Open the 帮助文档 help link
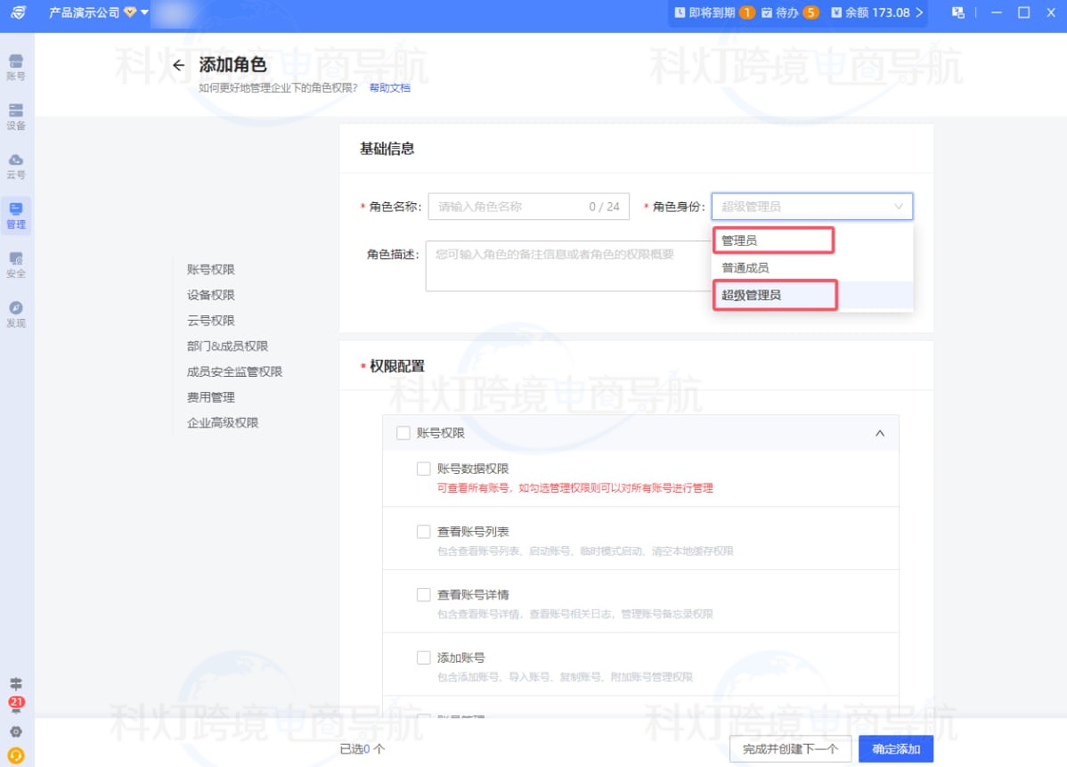Image resolution: width=1067 pixels, height=767 pixels. pyautogui.click(x=390, y=86)
